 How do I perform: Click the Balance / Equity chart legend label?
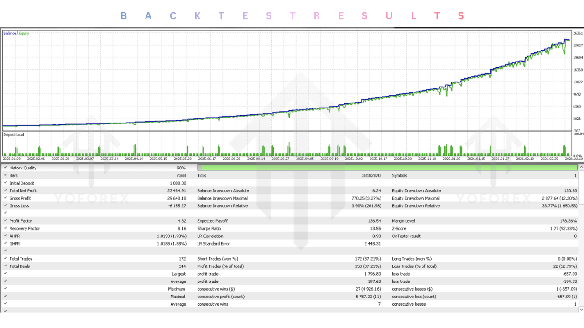coord(16,33)
